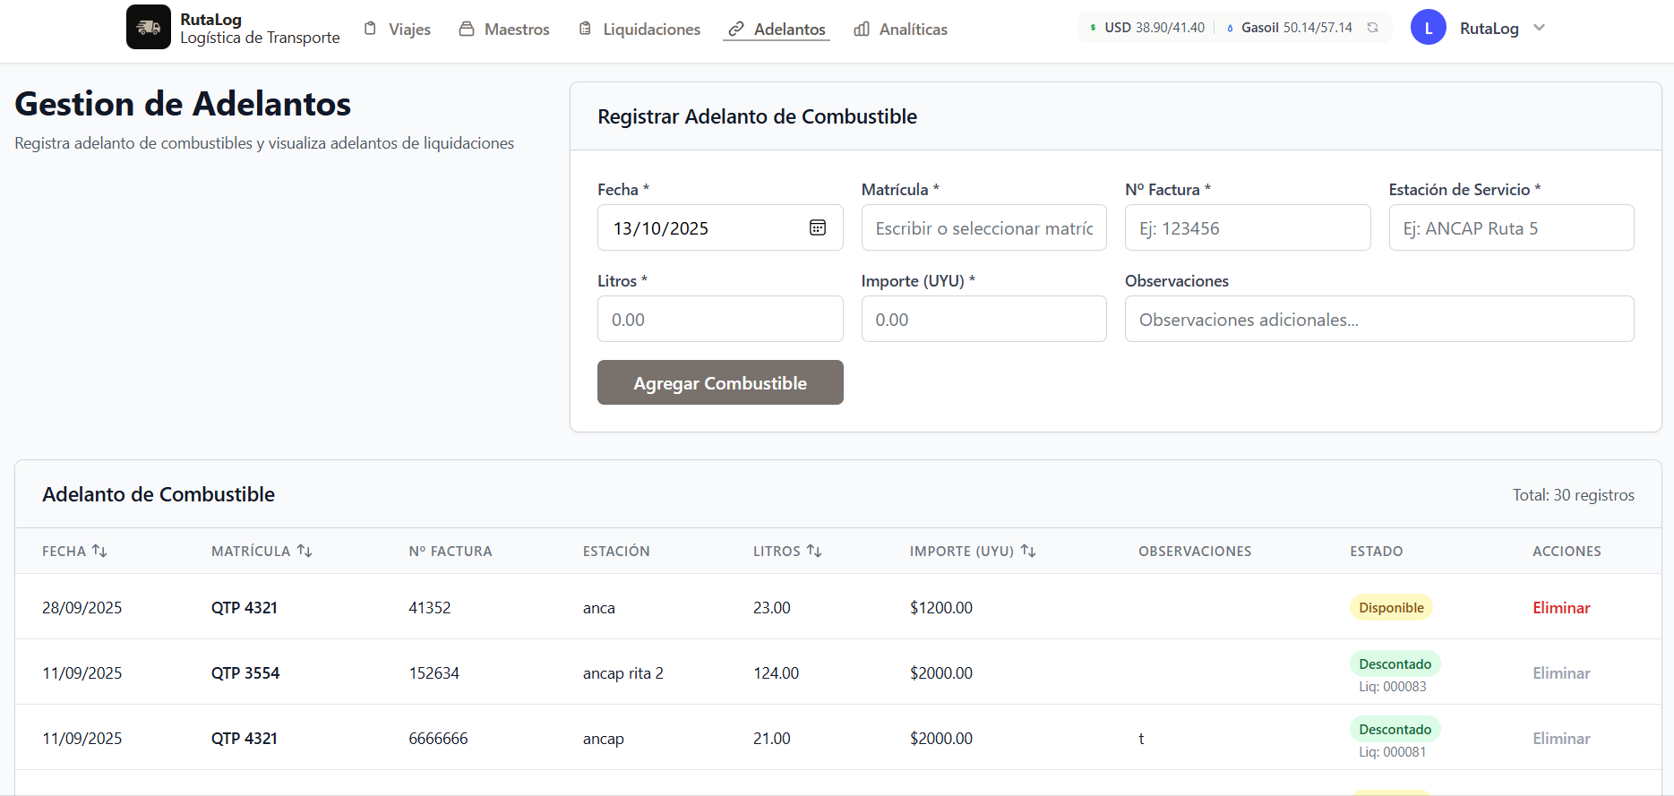Click Eliminar for invoice 6666666 row

tap(1561, 738)
